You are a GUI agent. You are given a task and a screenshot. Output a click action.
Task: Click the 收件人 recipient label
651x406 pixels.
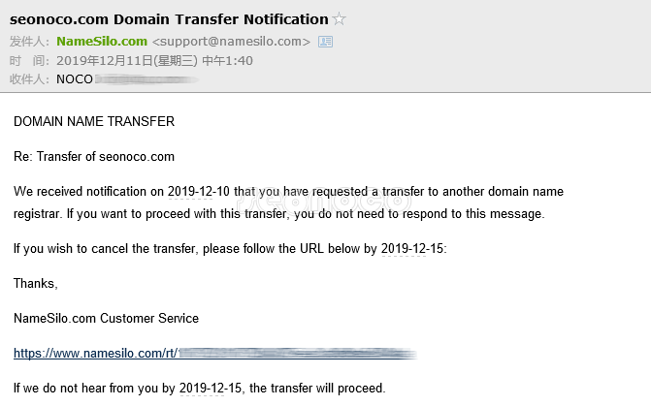pos(29,78)
